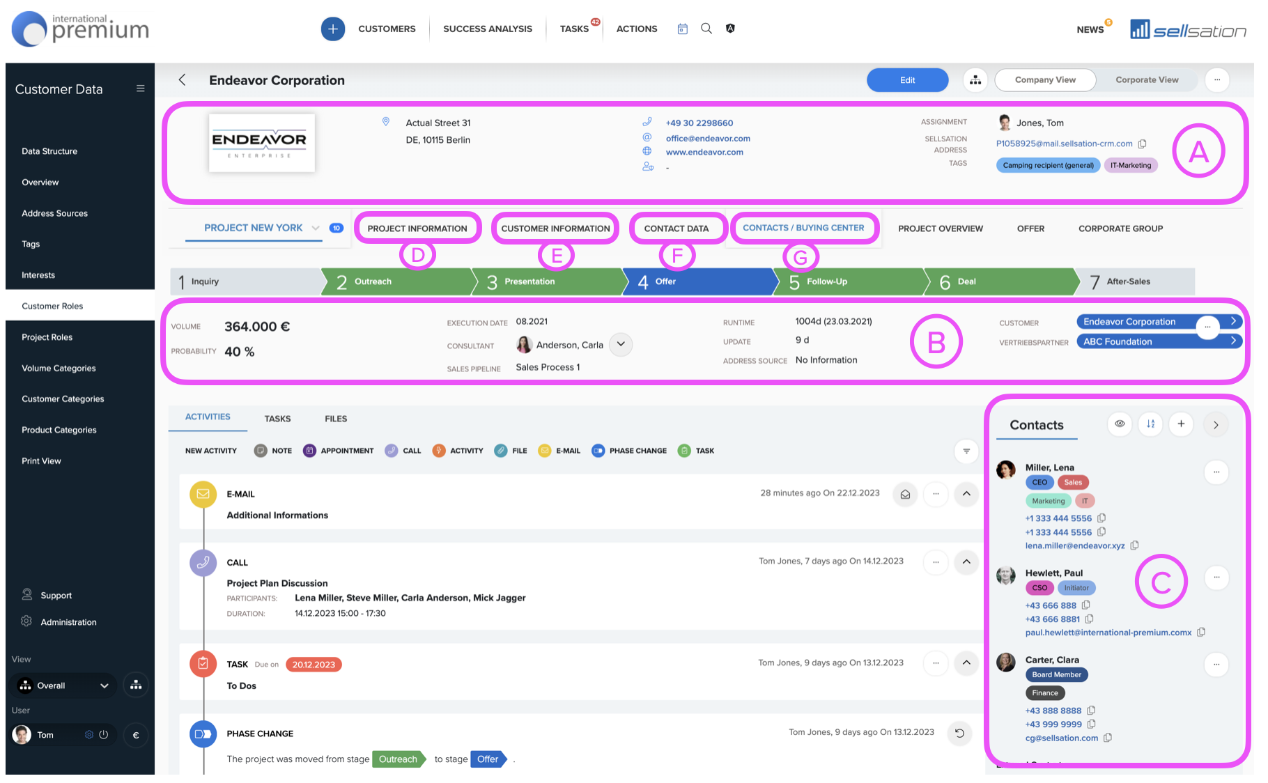
Task: Click the blue plus add button
Action: [332, 29]
